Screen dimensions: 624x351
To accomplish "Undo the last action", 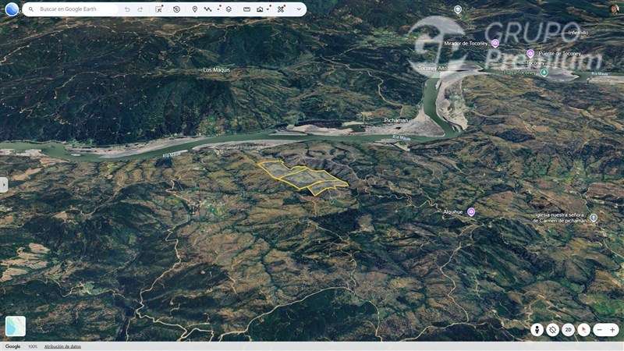I will 127,9.
